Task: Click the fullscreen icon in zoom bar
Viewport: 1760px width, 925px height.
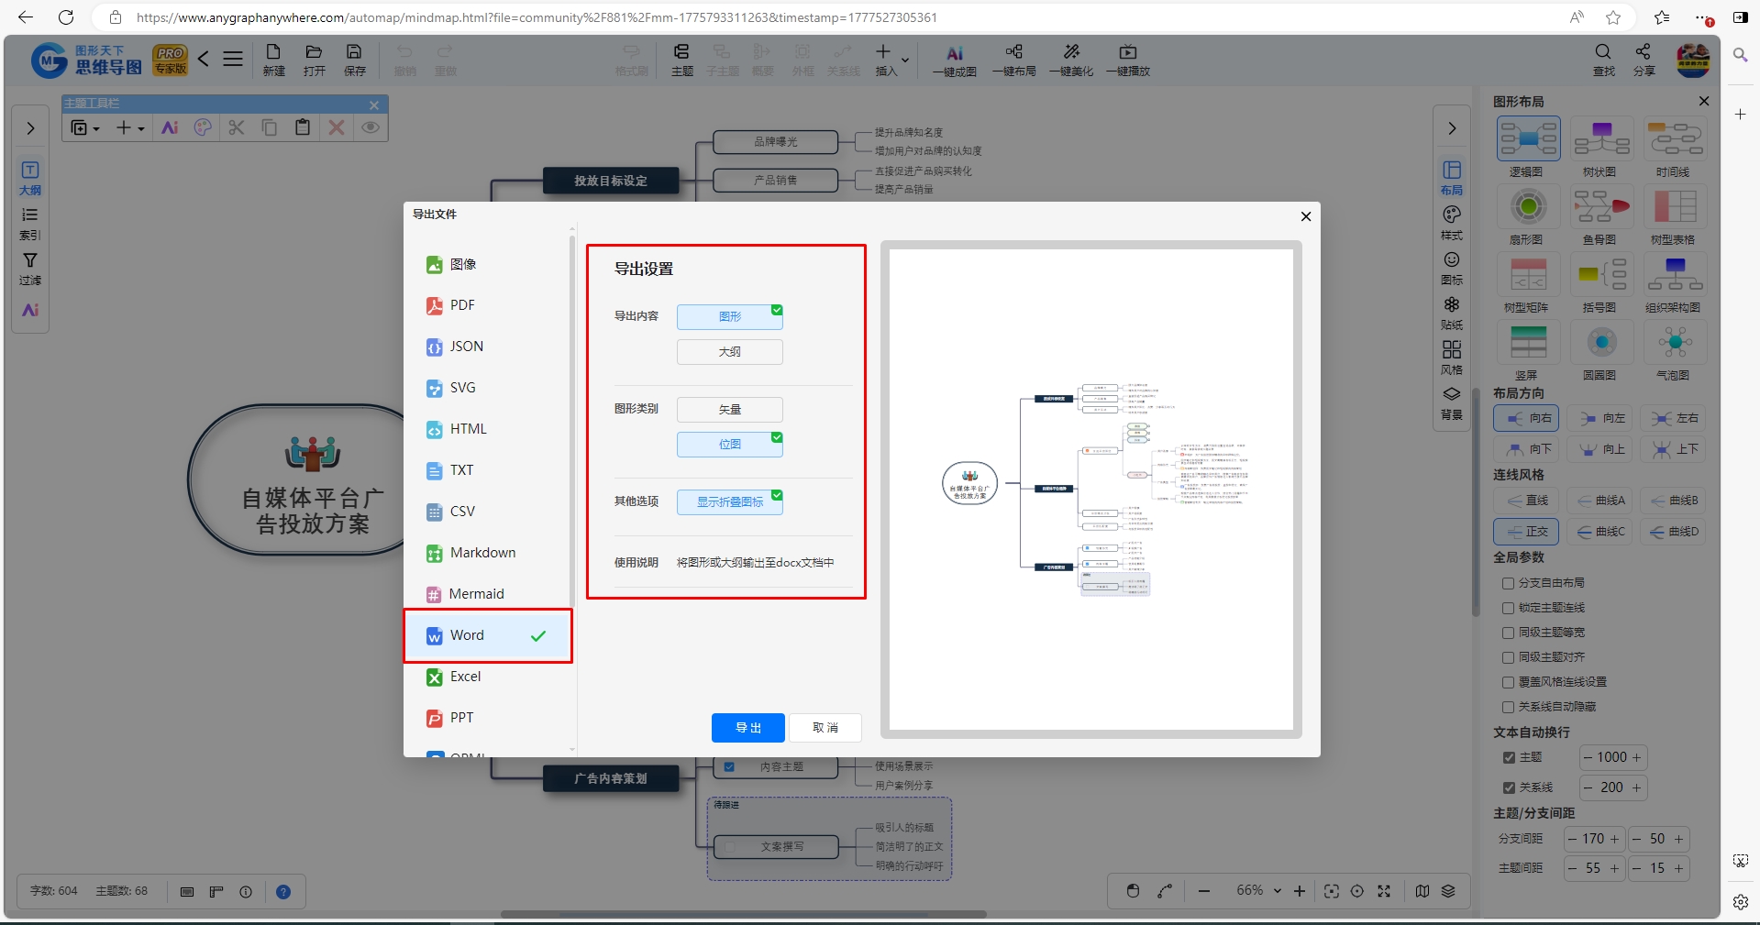Action: [x=1384, y=891]
